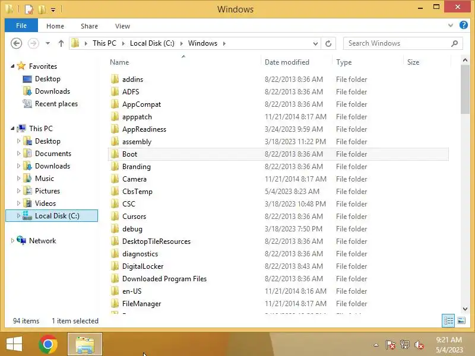Open Recent places in Favorites
475x356 pixels.
click(56, 103)
